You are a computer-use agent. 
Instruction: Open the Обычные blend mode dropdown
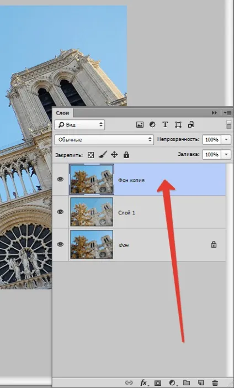[x=104, y=140]
